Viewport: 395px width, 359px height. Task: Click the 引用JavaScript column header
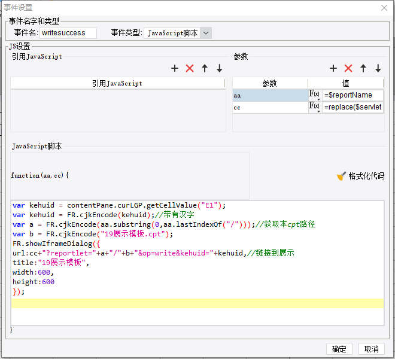click(x=117, y=83)
